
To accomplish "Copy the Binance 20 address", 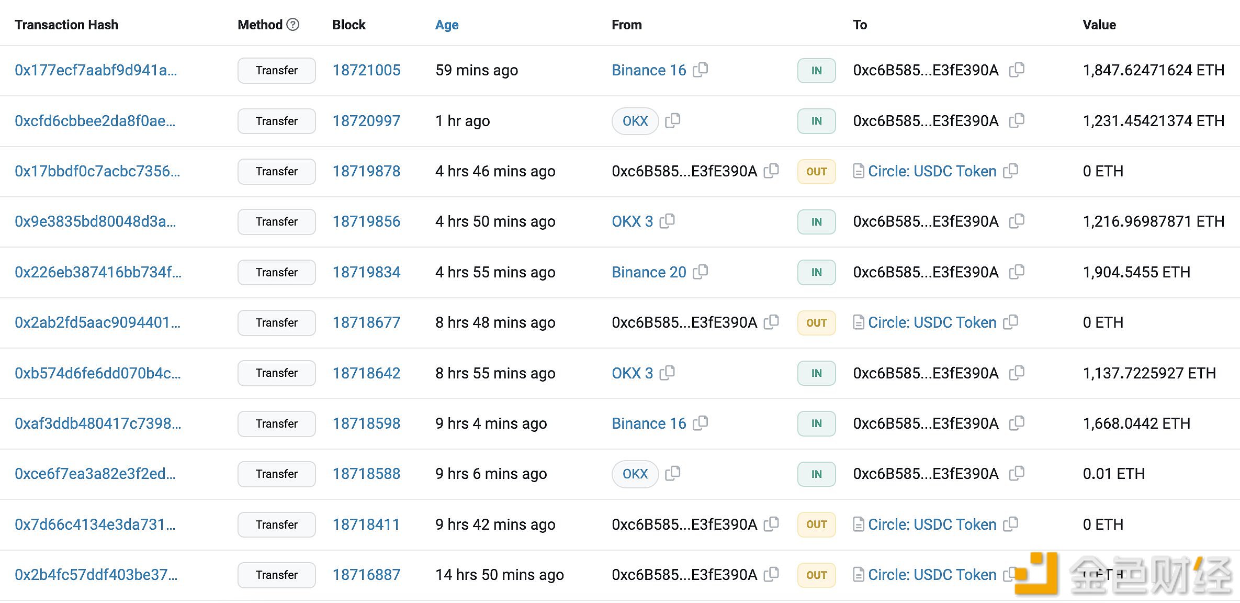I will pyautogui.click(x=700, y=272).
